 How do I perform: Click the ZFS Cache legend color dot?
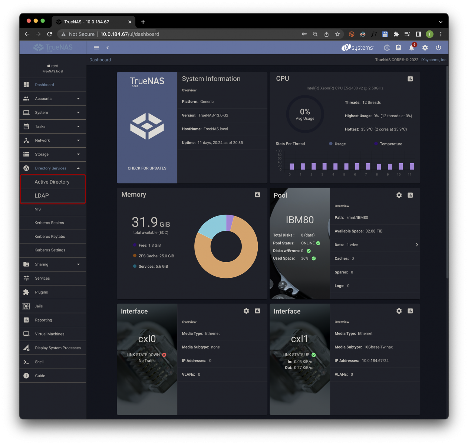(135, 256)
